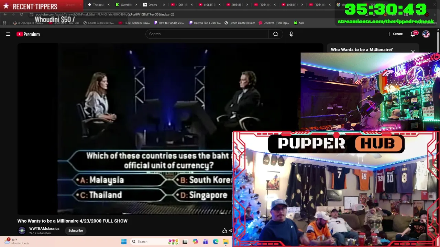Subscribe to WWTBAMclassics channel
This screenshot has height=247, width=440.
(x=76, y=231)
